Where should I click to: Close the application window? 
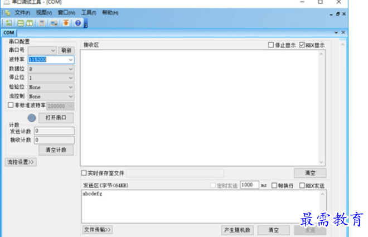tap(338, 2)
